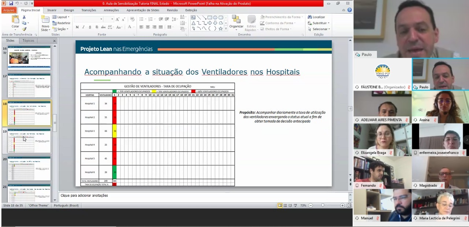Decrease the font size
The image size is (469, 227).
tap(123, 19)
